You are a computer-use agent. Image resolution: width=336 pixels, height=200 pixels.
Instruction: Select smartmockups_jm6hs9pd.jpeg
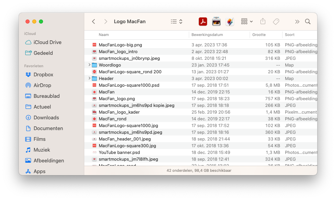pos(201,132)
